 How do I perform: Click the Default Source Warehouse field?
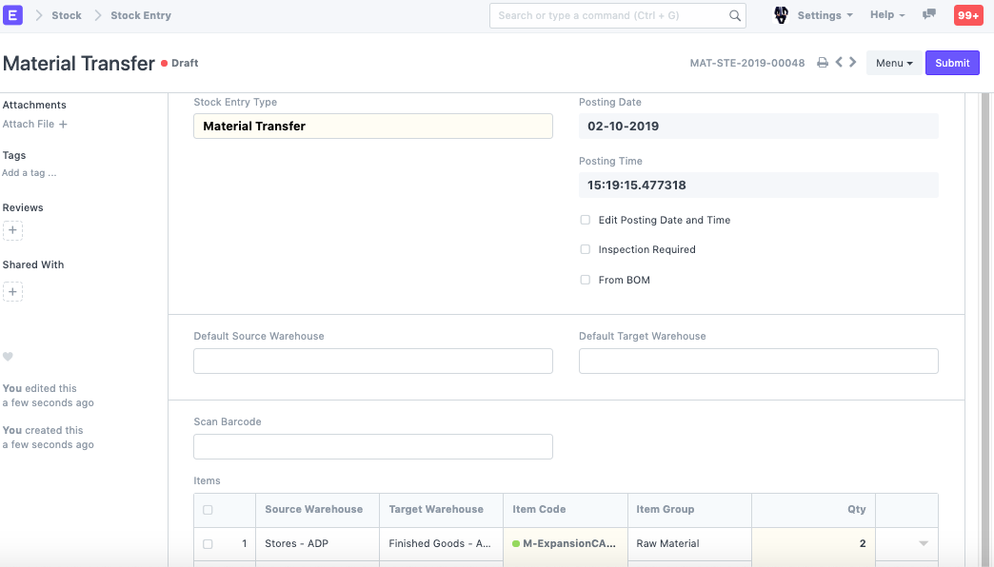pos(372,361)
